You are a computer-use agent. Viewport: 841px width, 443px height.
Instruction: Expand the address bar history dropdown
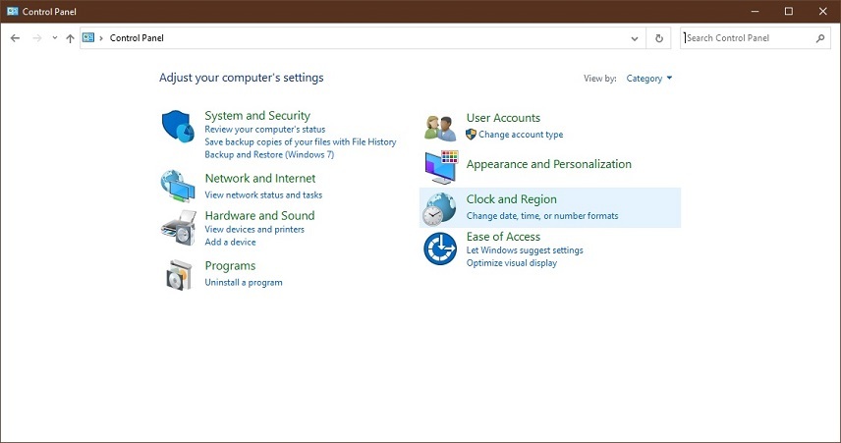pyautogui.click(x=635, y=38)
